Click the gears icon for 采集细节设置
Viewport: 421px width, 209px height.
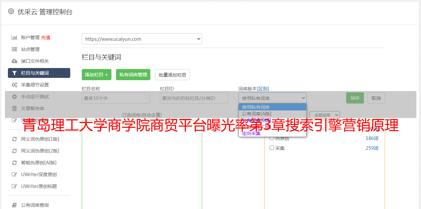[14, 85]
